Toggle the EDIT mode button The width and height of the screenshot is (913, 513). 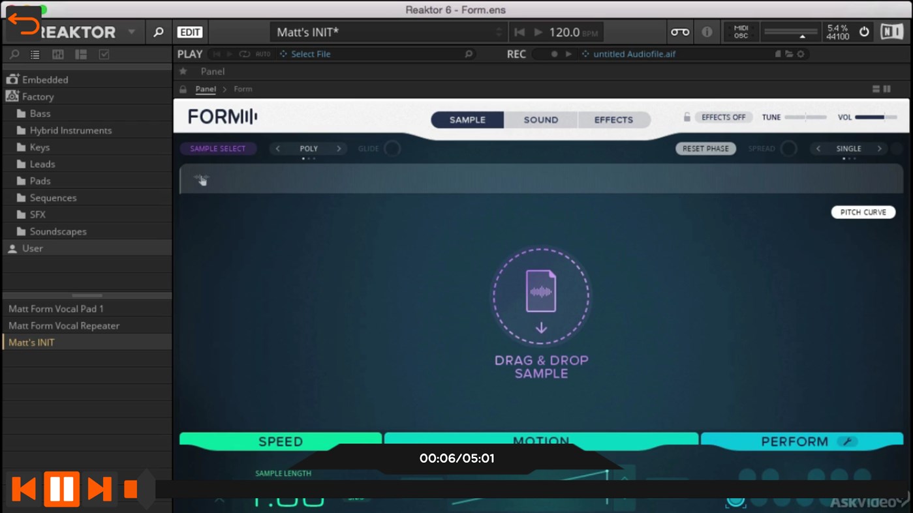(190, 32)
